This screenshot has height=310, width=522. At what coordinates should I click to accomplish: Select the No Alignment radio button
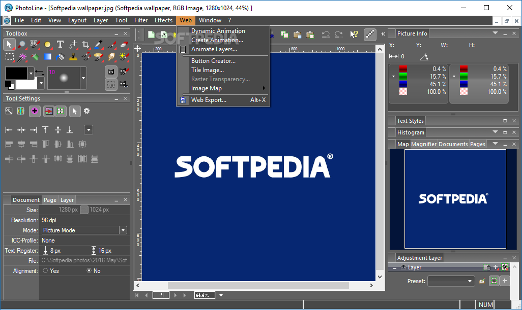[89, 270]
